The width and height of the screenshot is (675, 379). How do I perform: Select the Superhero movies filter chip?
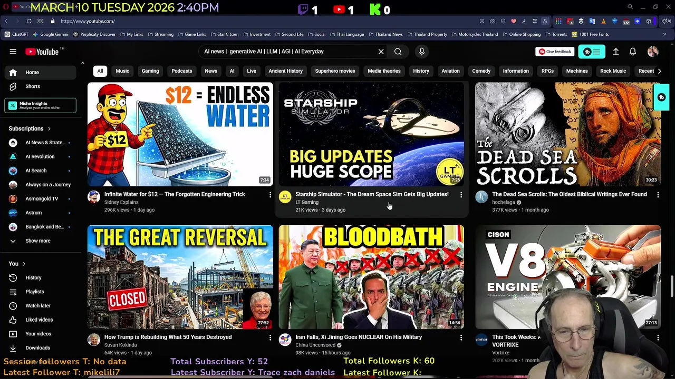(x=335, y=71)
